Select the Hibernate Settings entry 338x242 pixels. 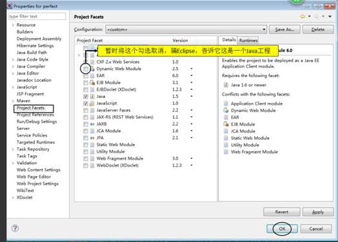point(35,46)
